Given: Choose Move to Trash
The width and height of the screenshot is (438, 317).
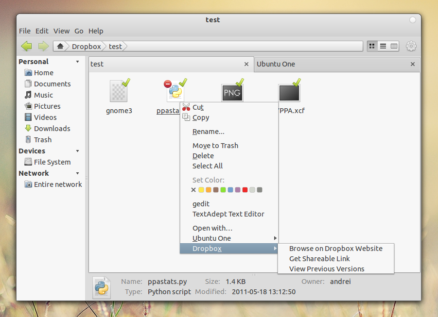Looking at the screenshot, I should click(x=229, y=146).
